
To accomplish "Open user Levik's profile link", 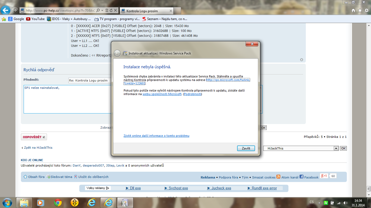I will [120, 165].
